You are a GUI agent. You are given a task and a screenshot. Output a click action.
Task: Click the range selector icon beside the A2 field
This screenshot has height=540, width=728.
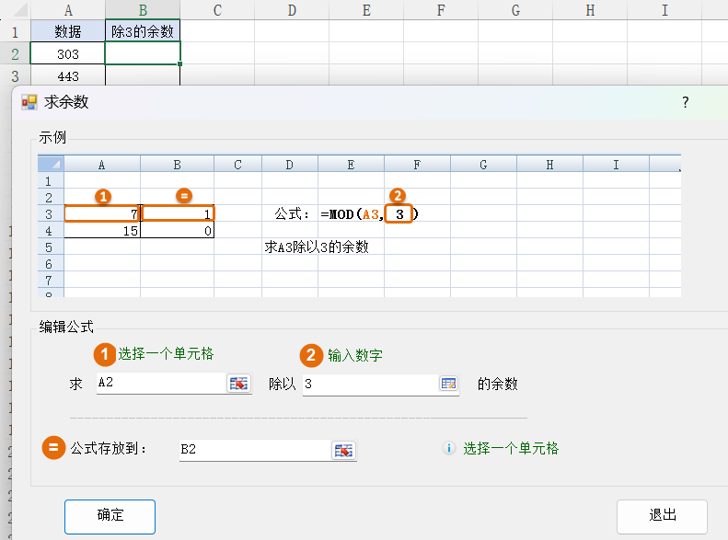pos(239,384)
